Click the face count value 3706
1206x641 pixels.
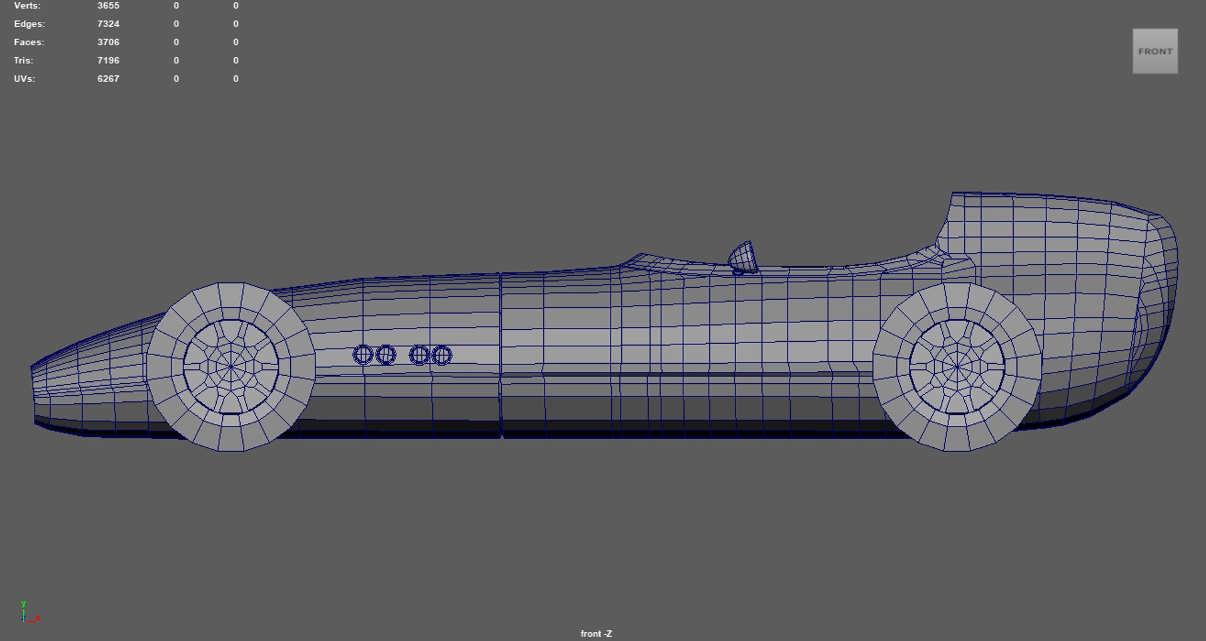click(108, 42)
